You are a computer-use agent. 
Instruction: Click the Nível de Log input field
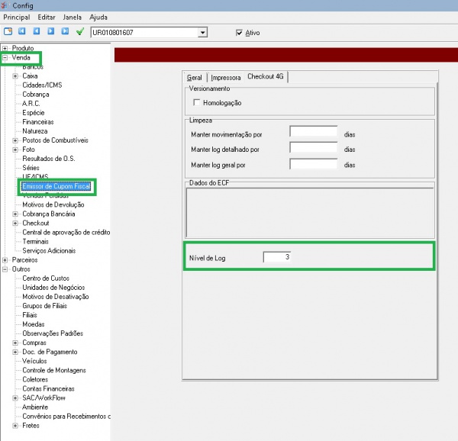tap(277, 257)
